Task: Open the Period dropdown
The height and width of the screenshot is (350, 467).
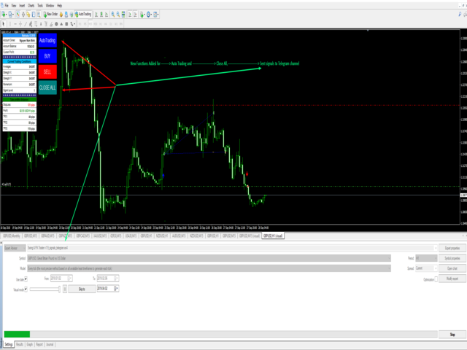Action: point(426,258)
